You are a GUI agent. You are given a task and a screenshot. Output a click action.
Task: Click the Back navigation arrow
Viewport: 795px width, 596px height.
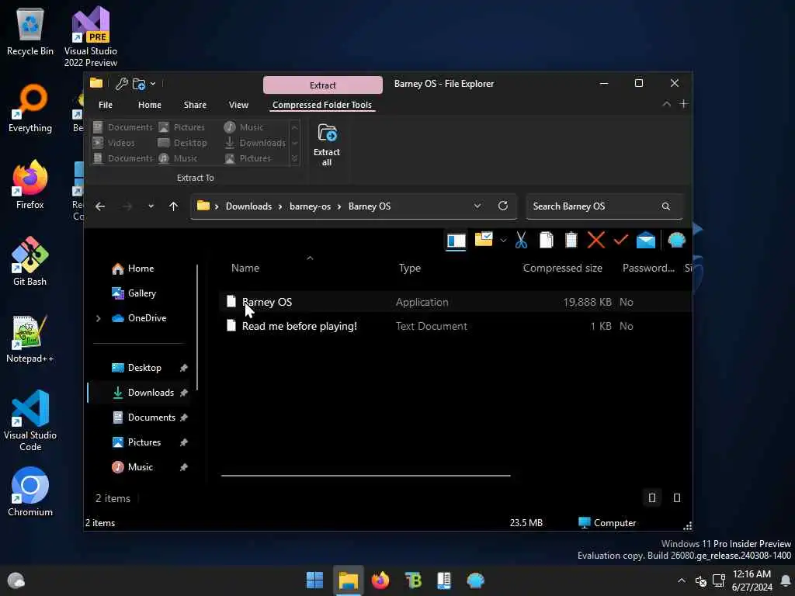pyautogui.click(x=100, y=206)
